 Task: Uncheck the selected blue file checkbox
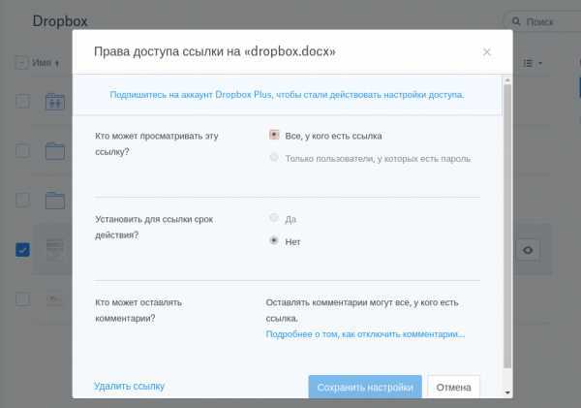pos(22,250)
